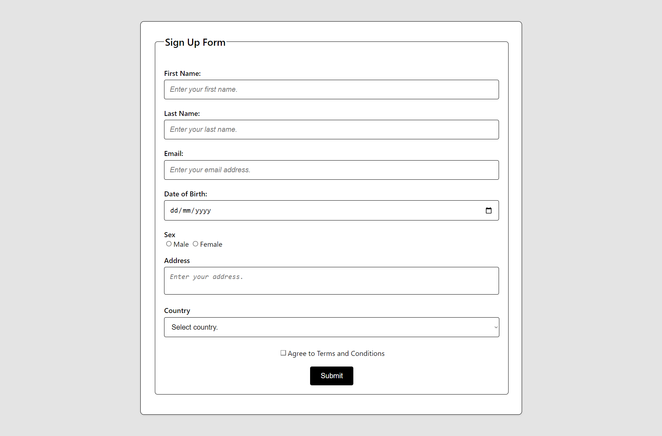The height and width of the screenshot is (436, 662).
Task: Click inside the "Enter your address" text area
Action: click(x=331, y=281)
